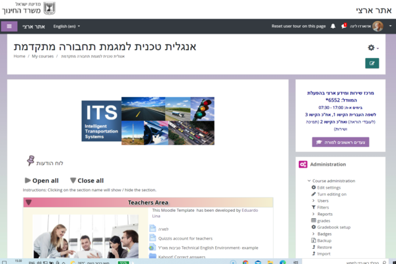Expand the Reports tree node
The width and height of the screenshot is (396, 264).
tap(313, 214)
